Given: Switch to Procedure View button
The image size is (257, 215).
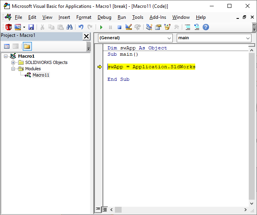Looking at the screenshot, I should point(98,209).
